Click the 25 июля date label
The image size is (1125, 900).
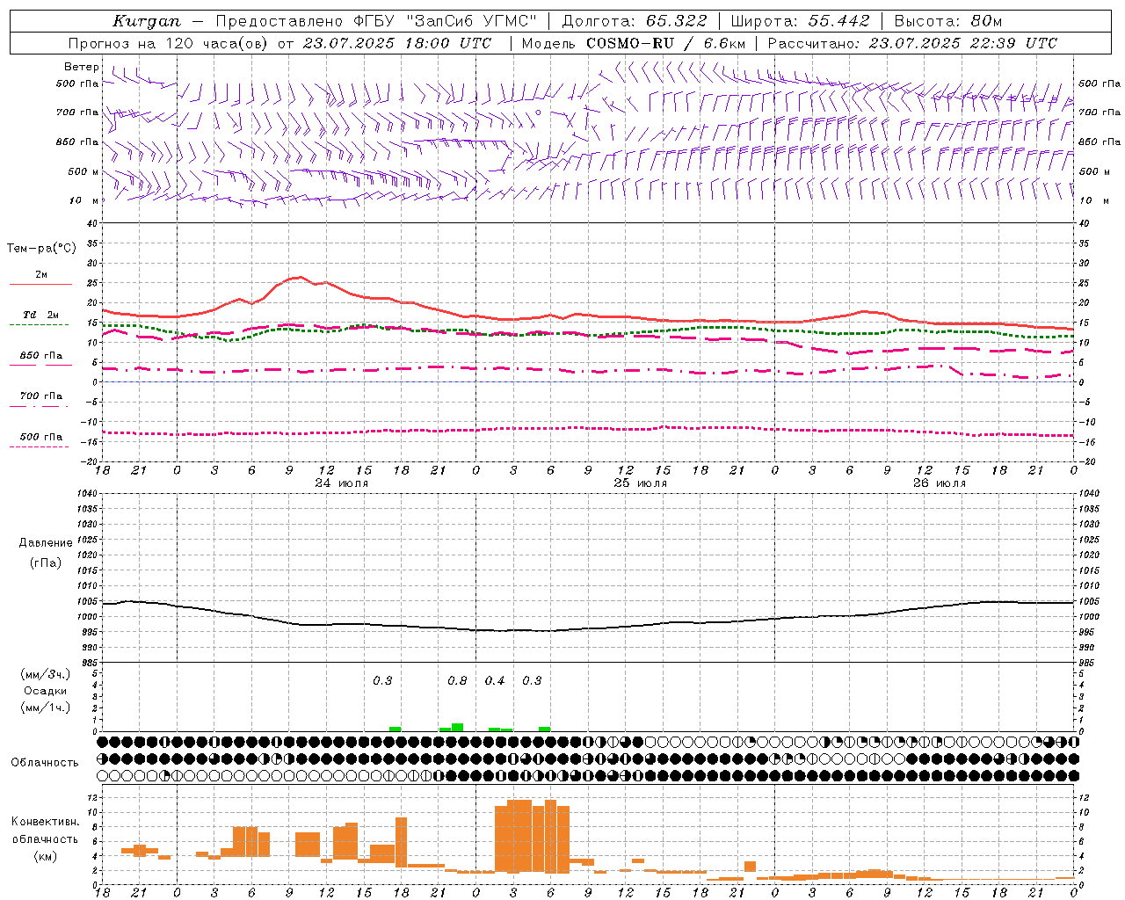click(641, 483)
